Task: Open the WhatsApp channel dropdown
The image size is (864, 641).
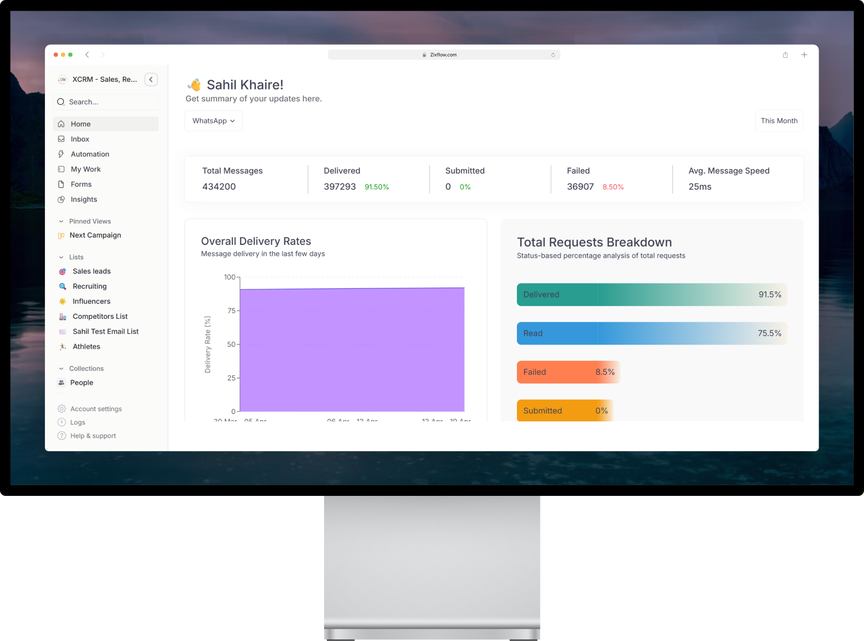Action: (213, 120)
